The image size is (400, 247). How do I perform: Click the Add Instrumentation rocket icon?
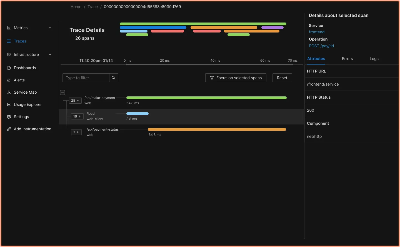click(9, 129)
